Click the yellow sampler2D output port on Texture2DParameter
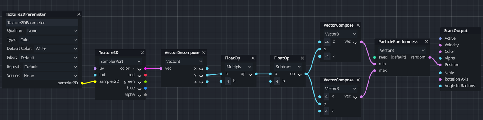This screenshot has height=120, width=483. 82,83
